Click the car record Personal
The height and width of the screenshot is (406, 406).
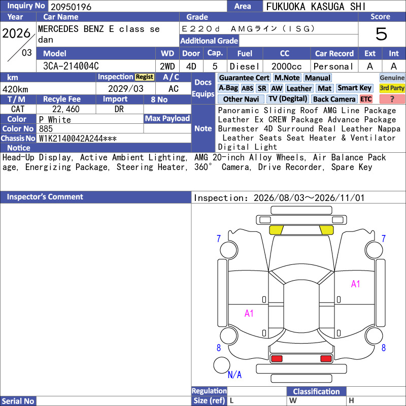[x=333, y=66]
